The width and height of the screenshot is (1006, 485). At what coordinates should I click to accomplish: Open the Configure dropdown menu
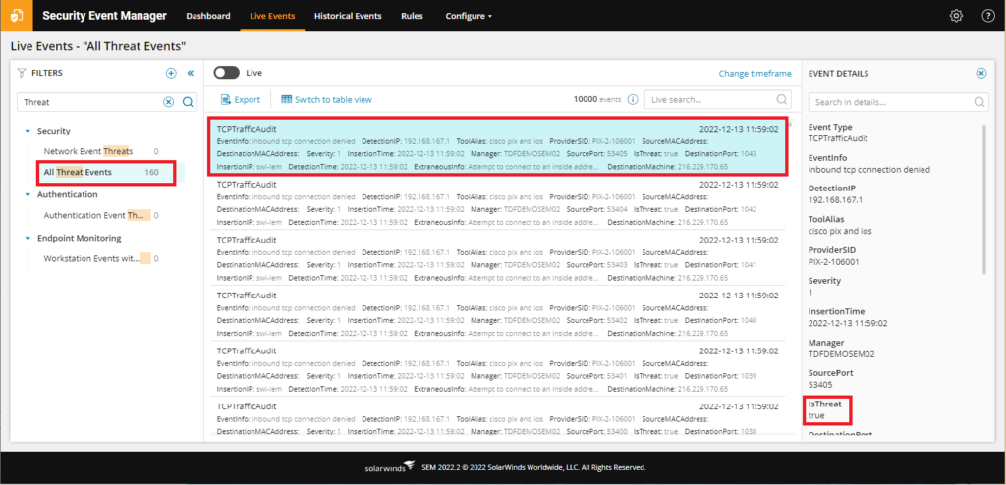pyautogui.click(x=469, y=16)
